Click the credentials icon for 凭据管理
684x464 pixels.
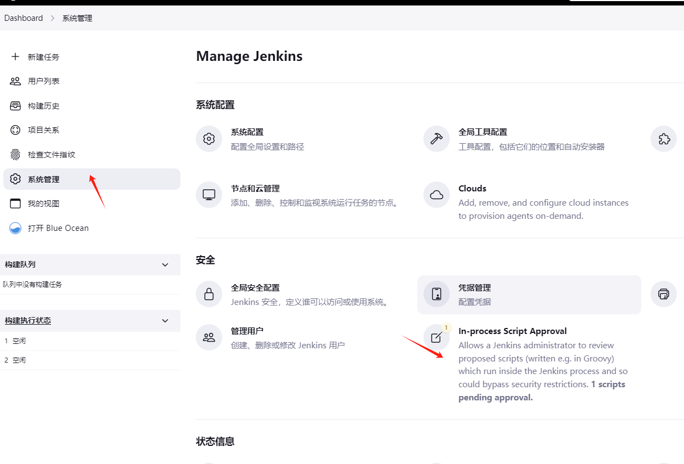pos(437,294)
